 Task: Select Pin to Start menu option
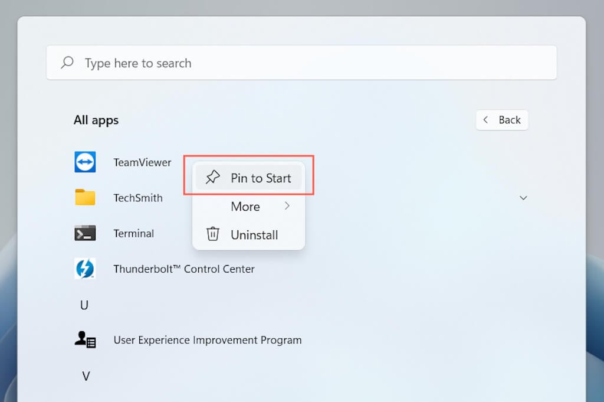click(261, 178)
